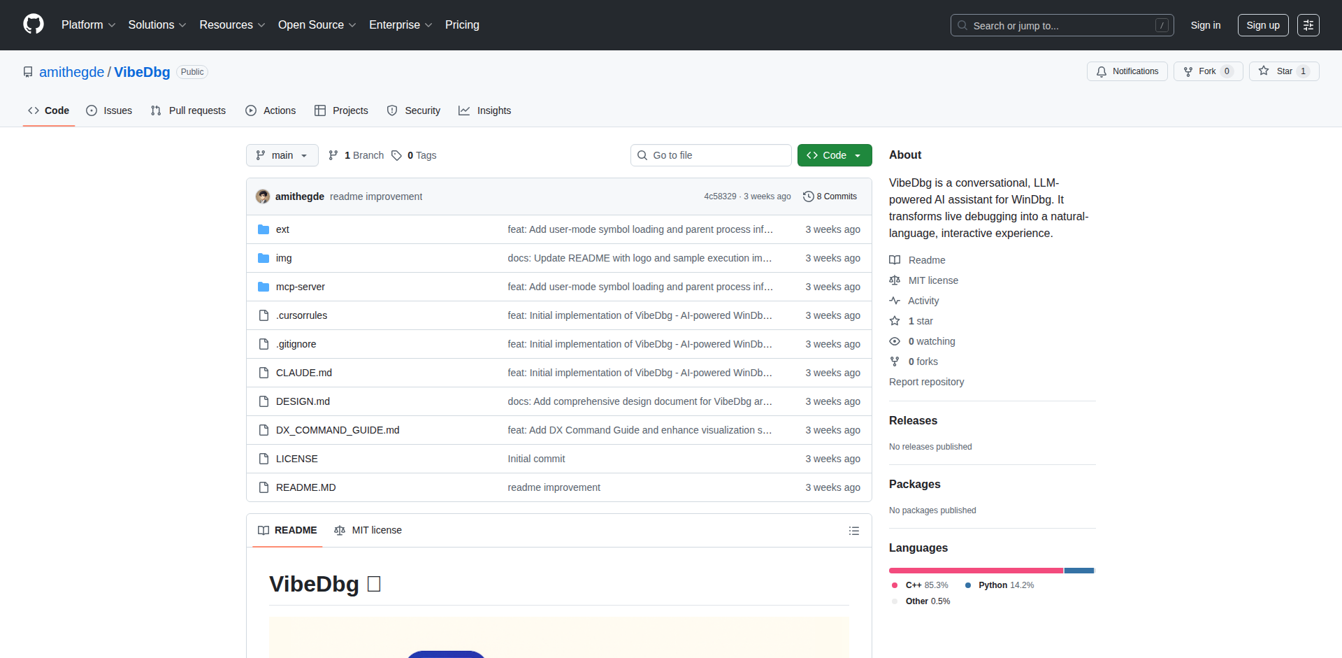Open the 1 Branch link
This screenshot has height=658, width=1342.
click(x=356, y=155)
